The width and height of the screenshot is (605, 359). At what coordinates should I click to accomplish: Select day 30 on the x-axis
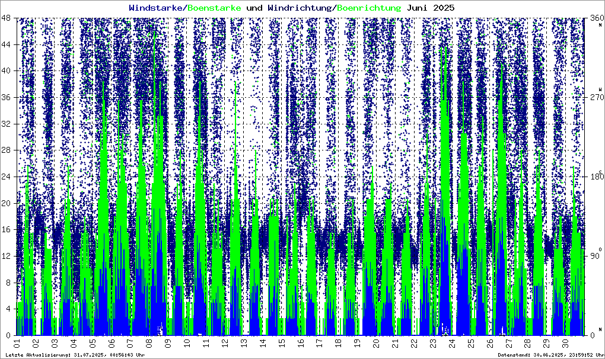pos(565,343)
